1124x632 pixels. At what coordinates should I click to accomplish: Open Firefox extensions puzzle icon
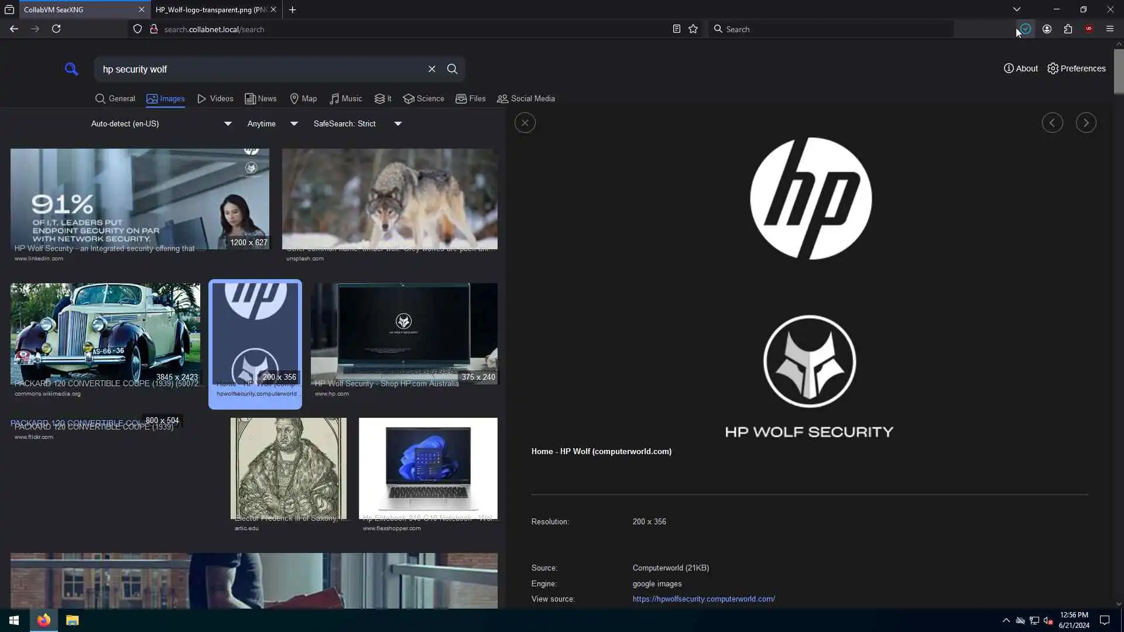1068,29
